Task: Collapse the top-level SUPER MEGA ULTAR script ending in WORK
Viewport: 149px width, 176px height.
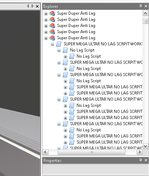Action: click(x=52, y=44)
